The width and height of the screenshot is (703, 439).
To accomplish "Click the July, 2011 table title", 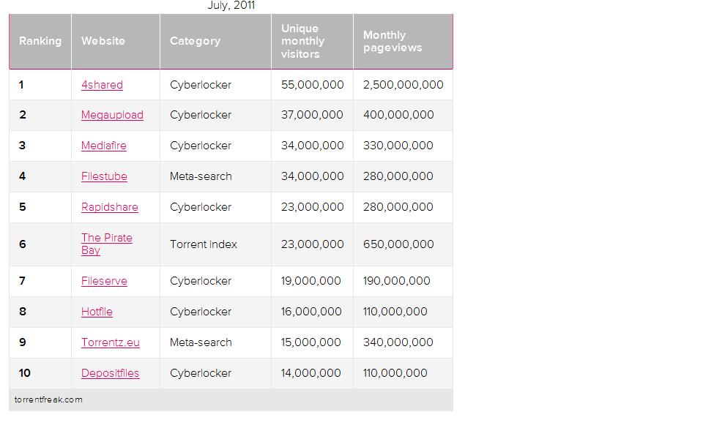I will tap(231, 6).
